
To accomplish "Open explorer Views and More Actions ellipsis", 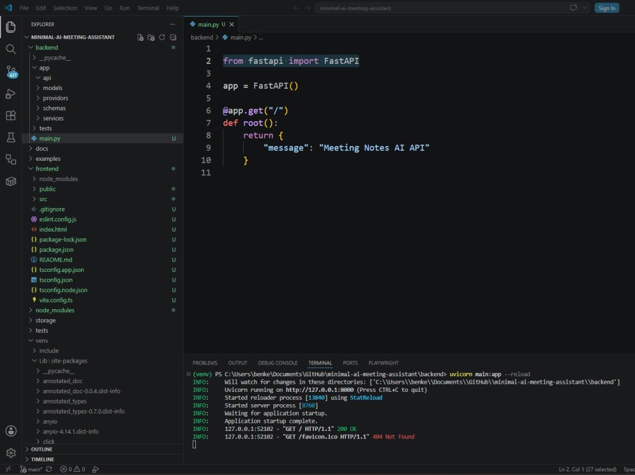I will point(172,24).
